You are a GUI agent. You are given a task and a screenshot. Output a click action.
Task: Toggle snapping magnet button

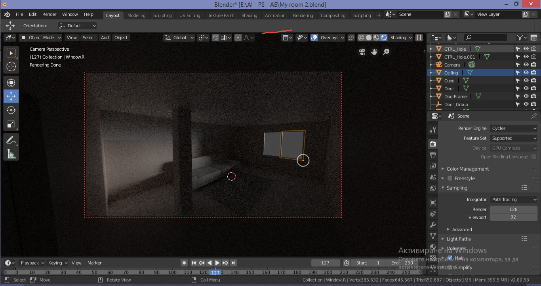[215, 38]
